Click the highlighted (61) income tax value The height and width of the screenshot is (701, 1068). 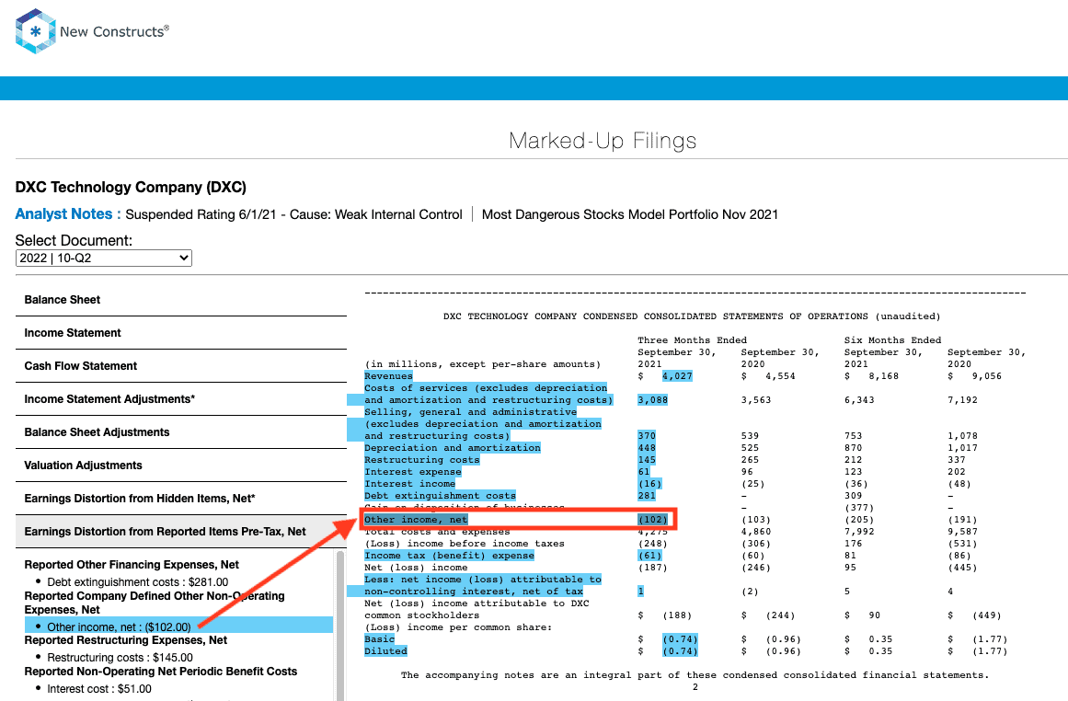[x=649, y=556]
